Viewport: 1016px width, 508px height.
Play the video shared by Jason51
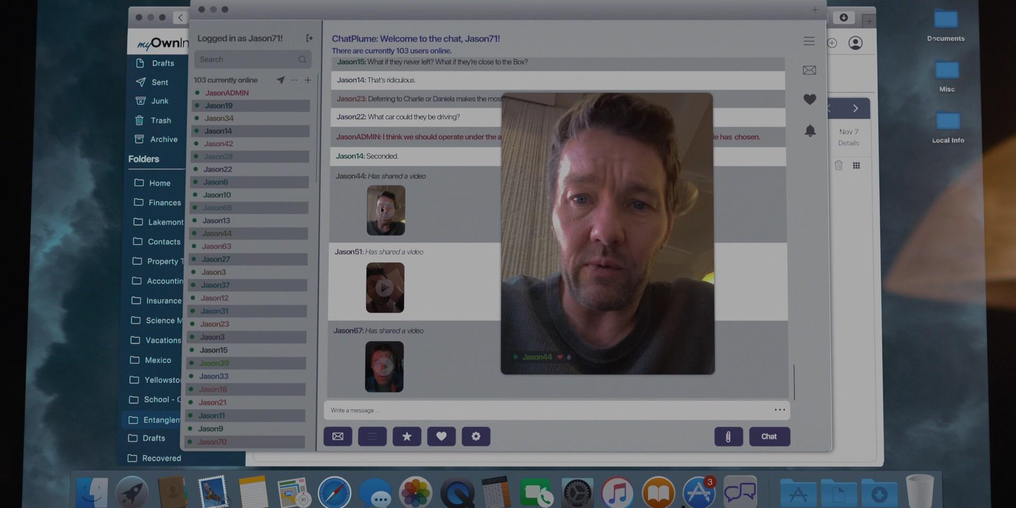click(x=385, y=288)
